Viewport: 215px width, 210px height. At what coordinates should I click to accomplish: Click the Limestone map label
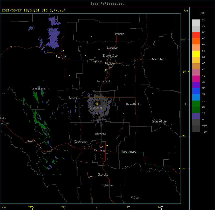click(x=38, y=89)
